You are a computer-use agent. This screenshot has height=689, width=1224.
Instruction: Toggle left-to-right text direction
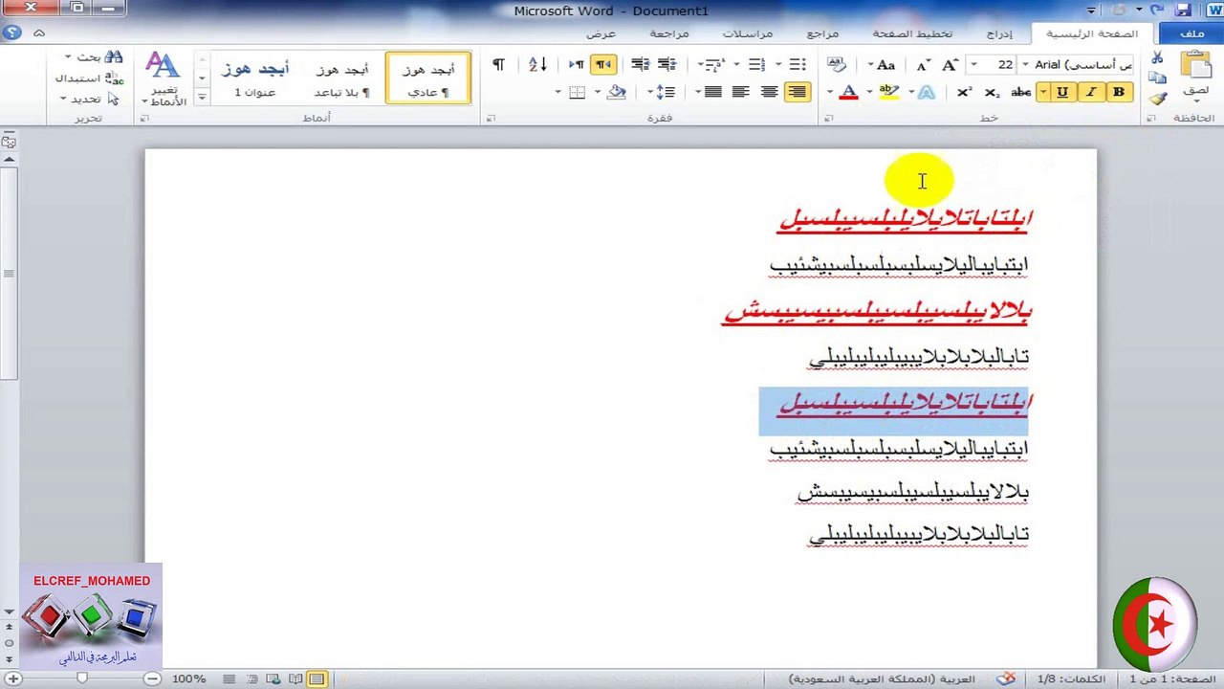coord(577,64)
